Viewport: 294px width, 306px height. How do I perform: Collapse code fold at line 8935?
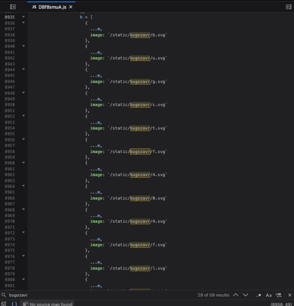[23, 17]
